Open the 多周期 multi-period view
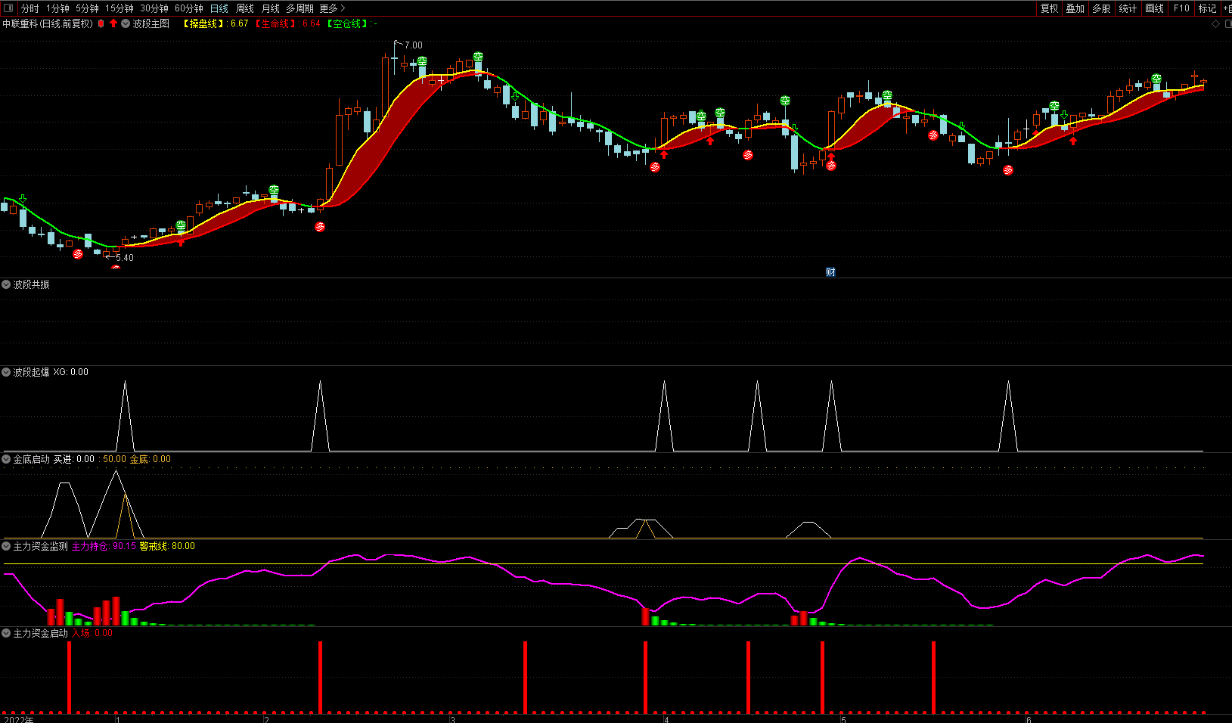The image size is (1232, 723). click(x=299, y=8)
